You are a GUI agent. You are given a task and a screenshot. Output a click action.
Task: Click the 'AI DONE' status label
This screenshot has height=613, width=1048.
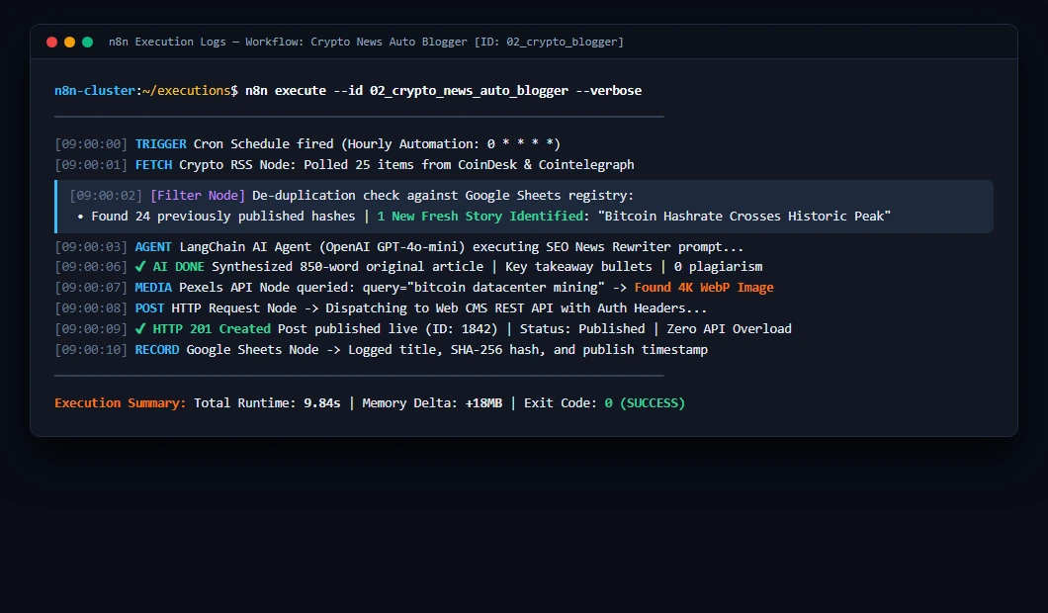[x=178, y=266]
